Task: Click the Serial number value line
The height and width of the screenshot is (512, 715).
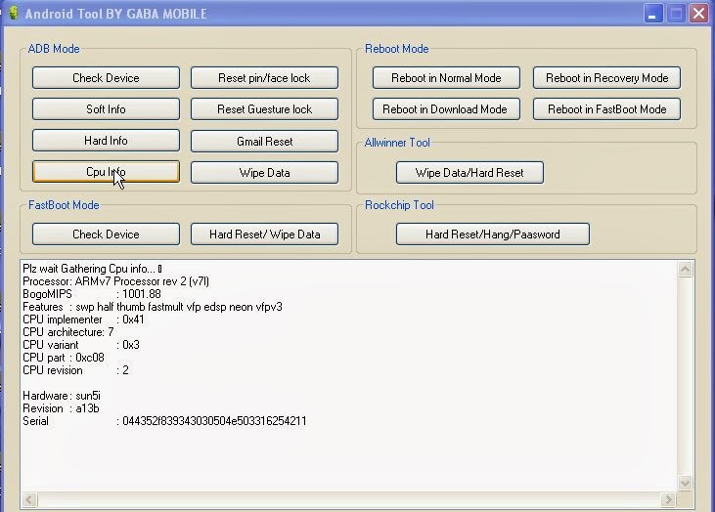Action: click(x=164, y=421)
